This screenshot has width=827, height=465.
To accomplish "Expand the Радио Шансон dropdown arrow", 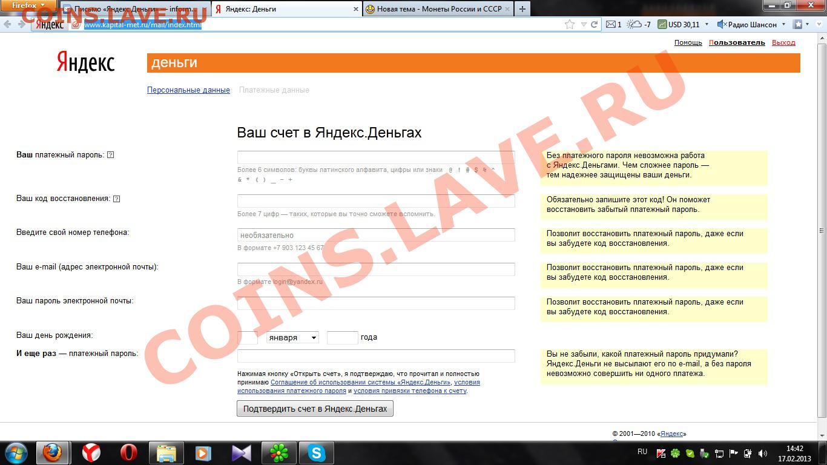I will pos(784,25).
